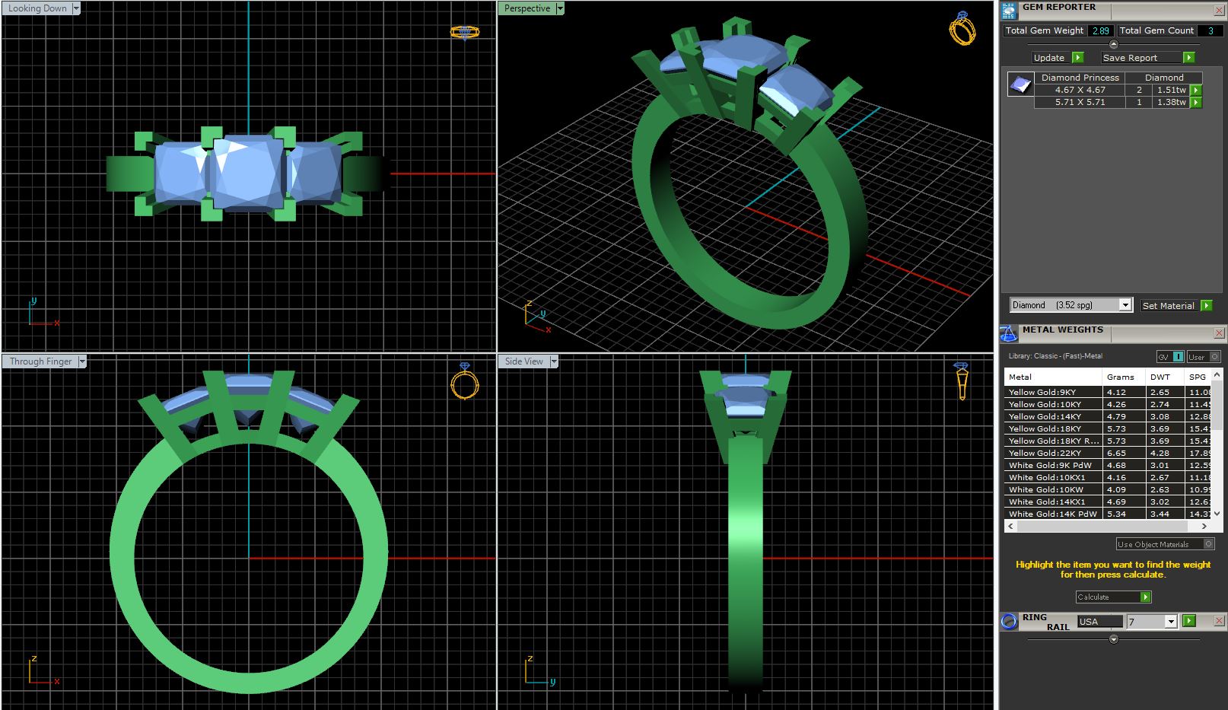The height and width of the screenshot is (710, 1228).
Task: Click the Gem Reporter panel icon
Action: coord(1009,11)
